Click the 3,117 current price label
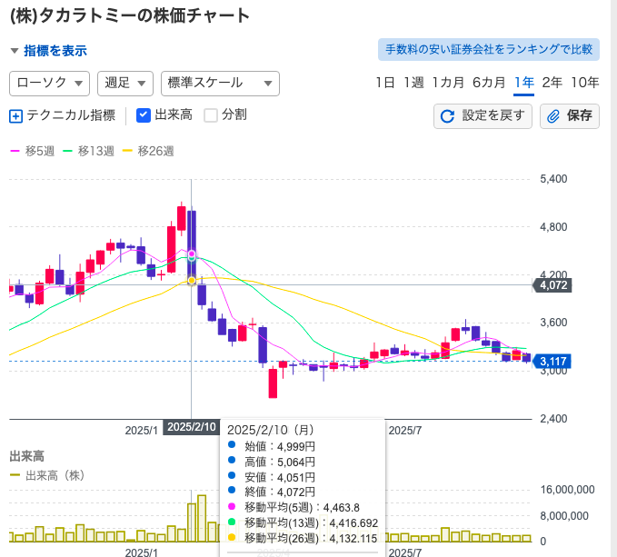Image resolution: width=617 pixels, height=557 pixels. tap(552, 362)
